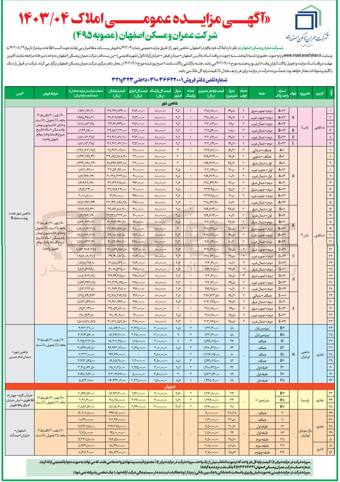Select the «نام پروژه» column header
This screenshot has width=340, height=482.
tap(305, 92)
